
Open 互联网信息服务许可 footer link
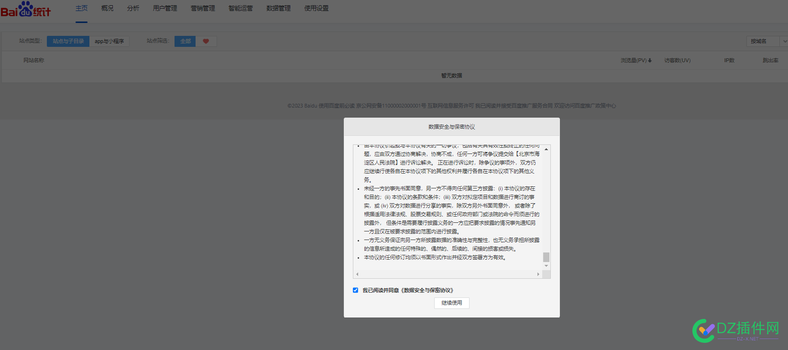pyautogui.click(x=450, y=106)
